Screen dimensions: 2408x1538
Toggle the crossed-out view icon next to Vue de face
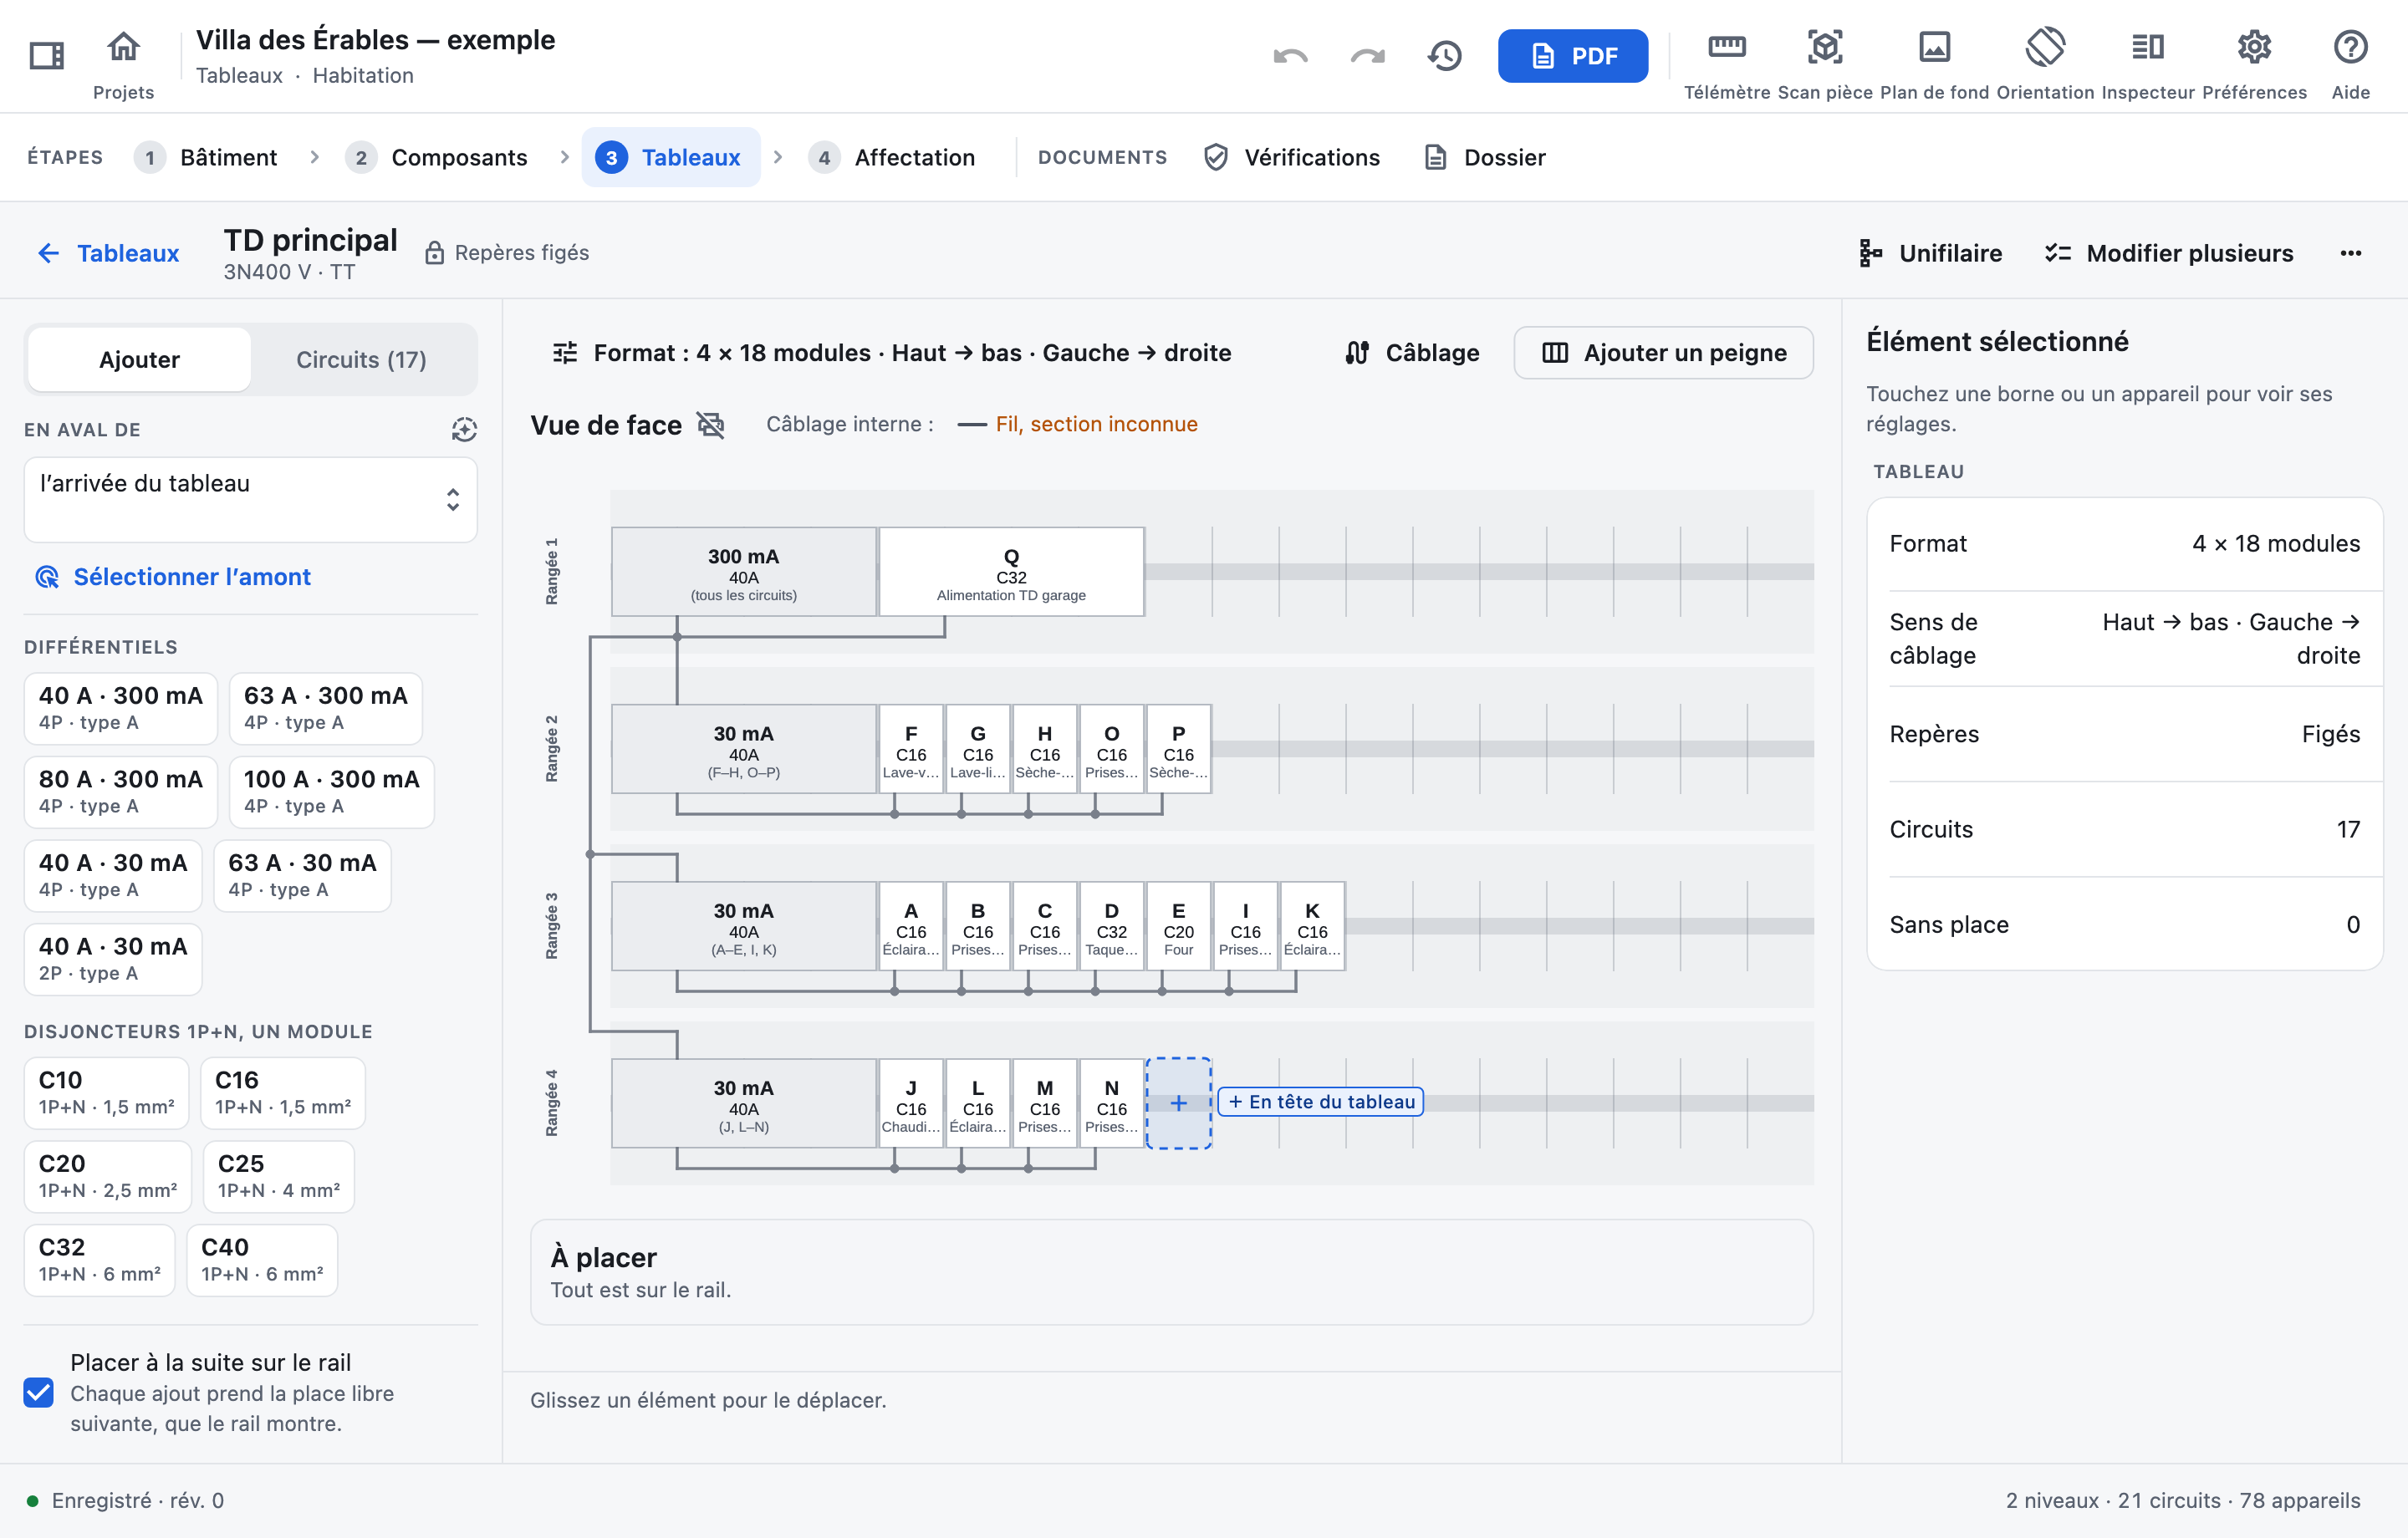coord(710,425)
